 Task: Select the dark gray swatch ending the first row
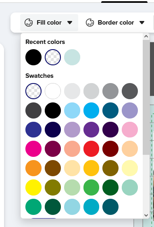click(x=130, y=91)
